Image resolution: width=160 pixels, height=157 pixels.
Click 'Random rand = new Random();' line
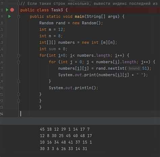click(x=71, y=23)
